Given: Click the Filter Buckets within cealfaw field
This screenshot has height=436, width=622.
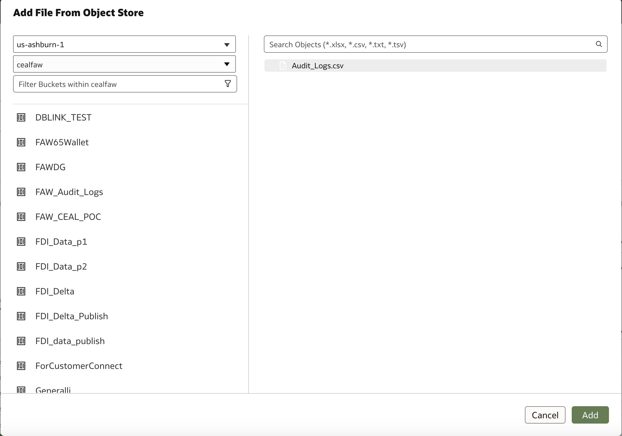Looking at the screenshot, I should coord(118,84).
